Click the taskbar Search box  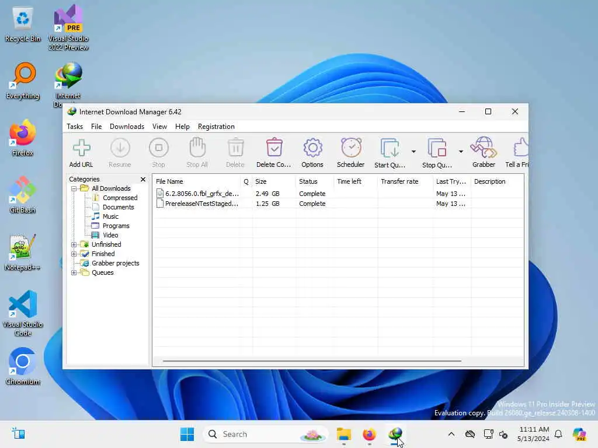click(266, 434)
